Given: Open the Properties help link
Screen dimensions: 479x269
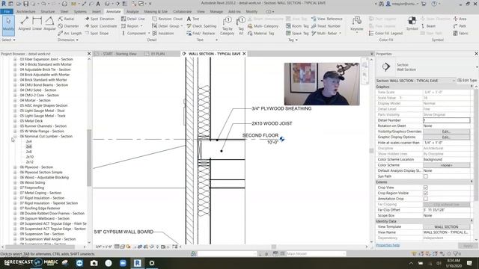Looking at the screenshot, I should (x=388, y=245).
